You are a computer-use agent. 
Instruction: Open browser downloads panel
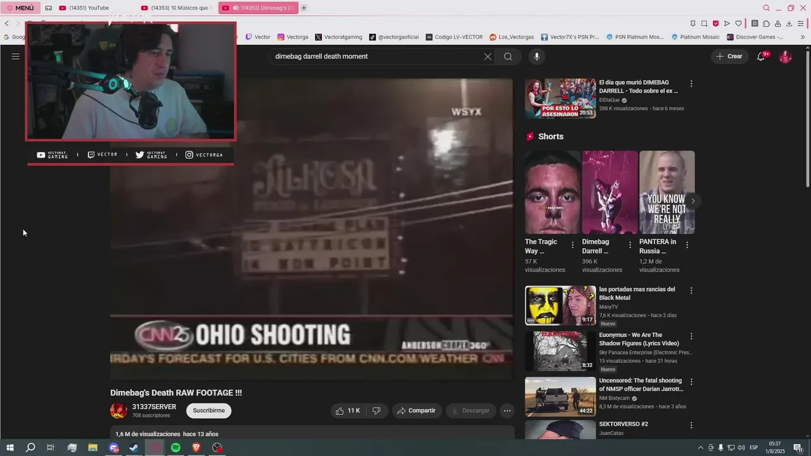click(789, 23)
